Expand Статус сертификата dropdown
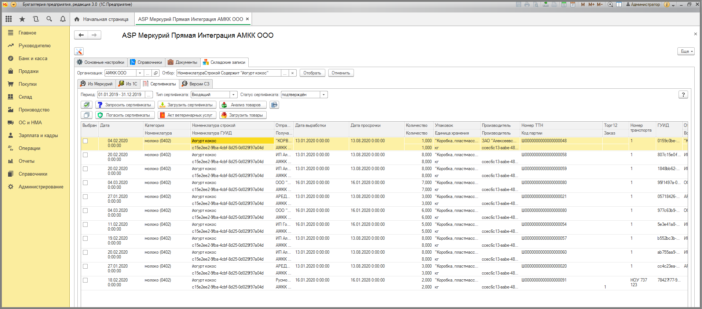The height and width of the screenshot is (309, 702). [x=323, y=95]
